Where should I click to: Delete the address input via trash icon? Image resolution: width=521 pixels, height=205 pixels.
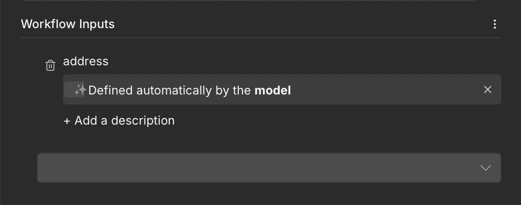pyautogui.click(x=50, y=65)
